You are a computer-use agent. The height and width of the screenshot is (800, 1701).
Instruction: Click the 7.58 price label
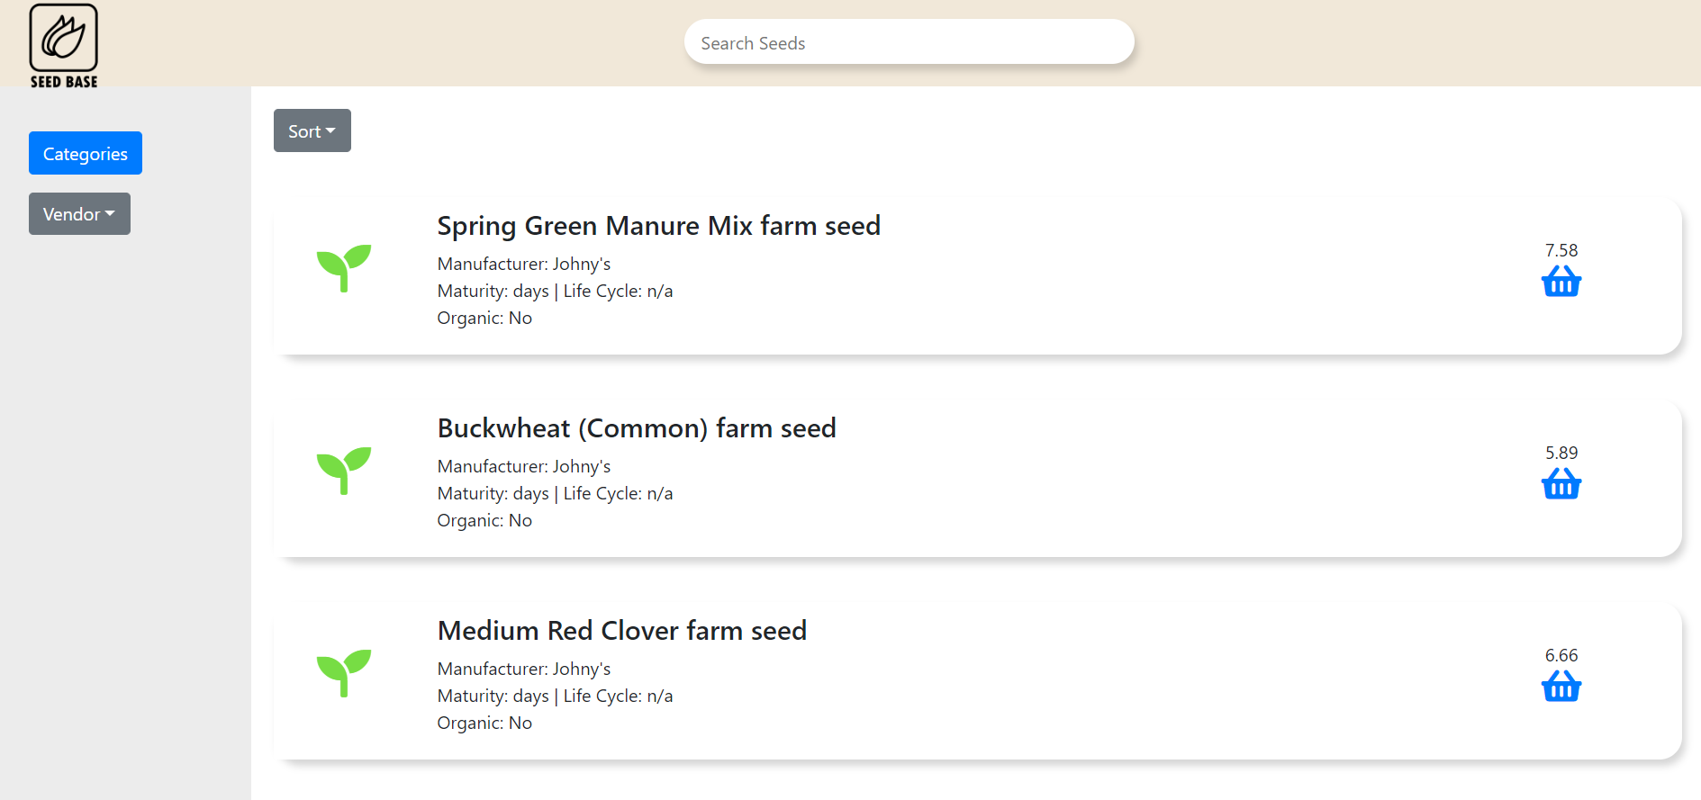(1561, 250)
